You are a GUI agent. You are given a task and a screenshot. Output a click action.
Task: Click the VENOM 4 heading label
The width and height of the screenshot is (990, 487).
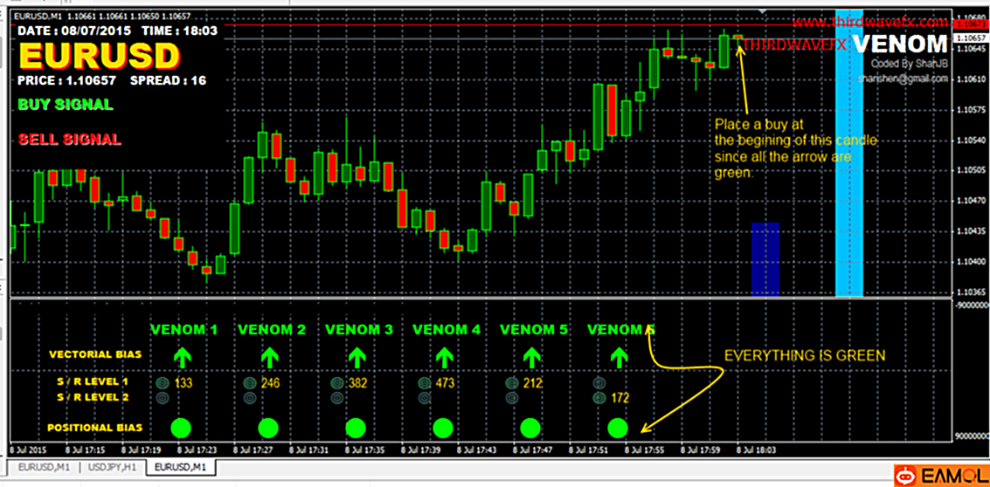pyautogui.click(x=447, y=329)
